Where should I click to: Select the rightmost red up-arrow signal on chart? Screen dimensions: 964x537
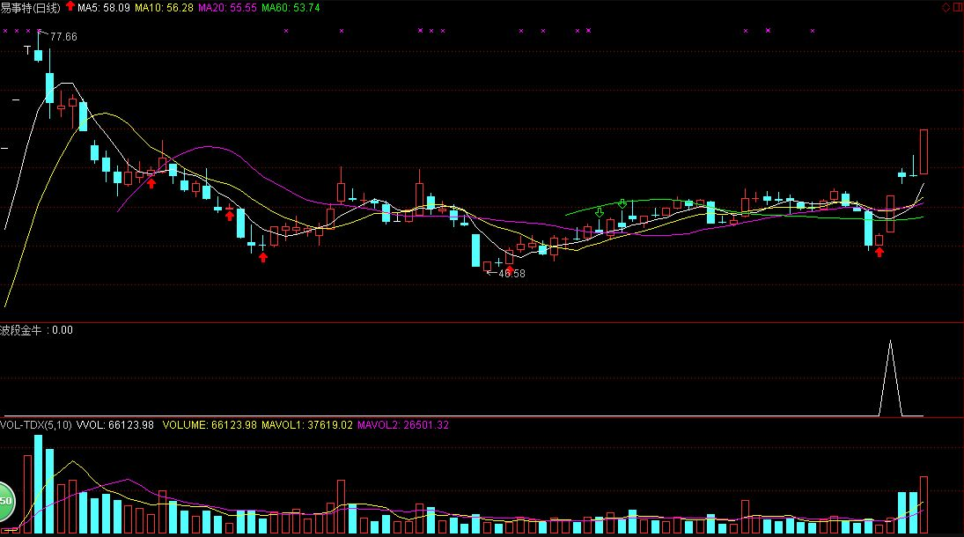coord(879,252)
